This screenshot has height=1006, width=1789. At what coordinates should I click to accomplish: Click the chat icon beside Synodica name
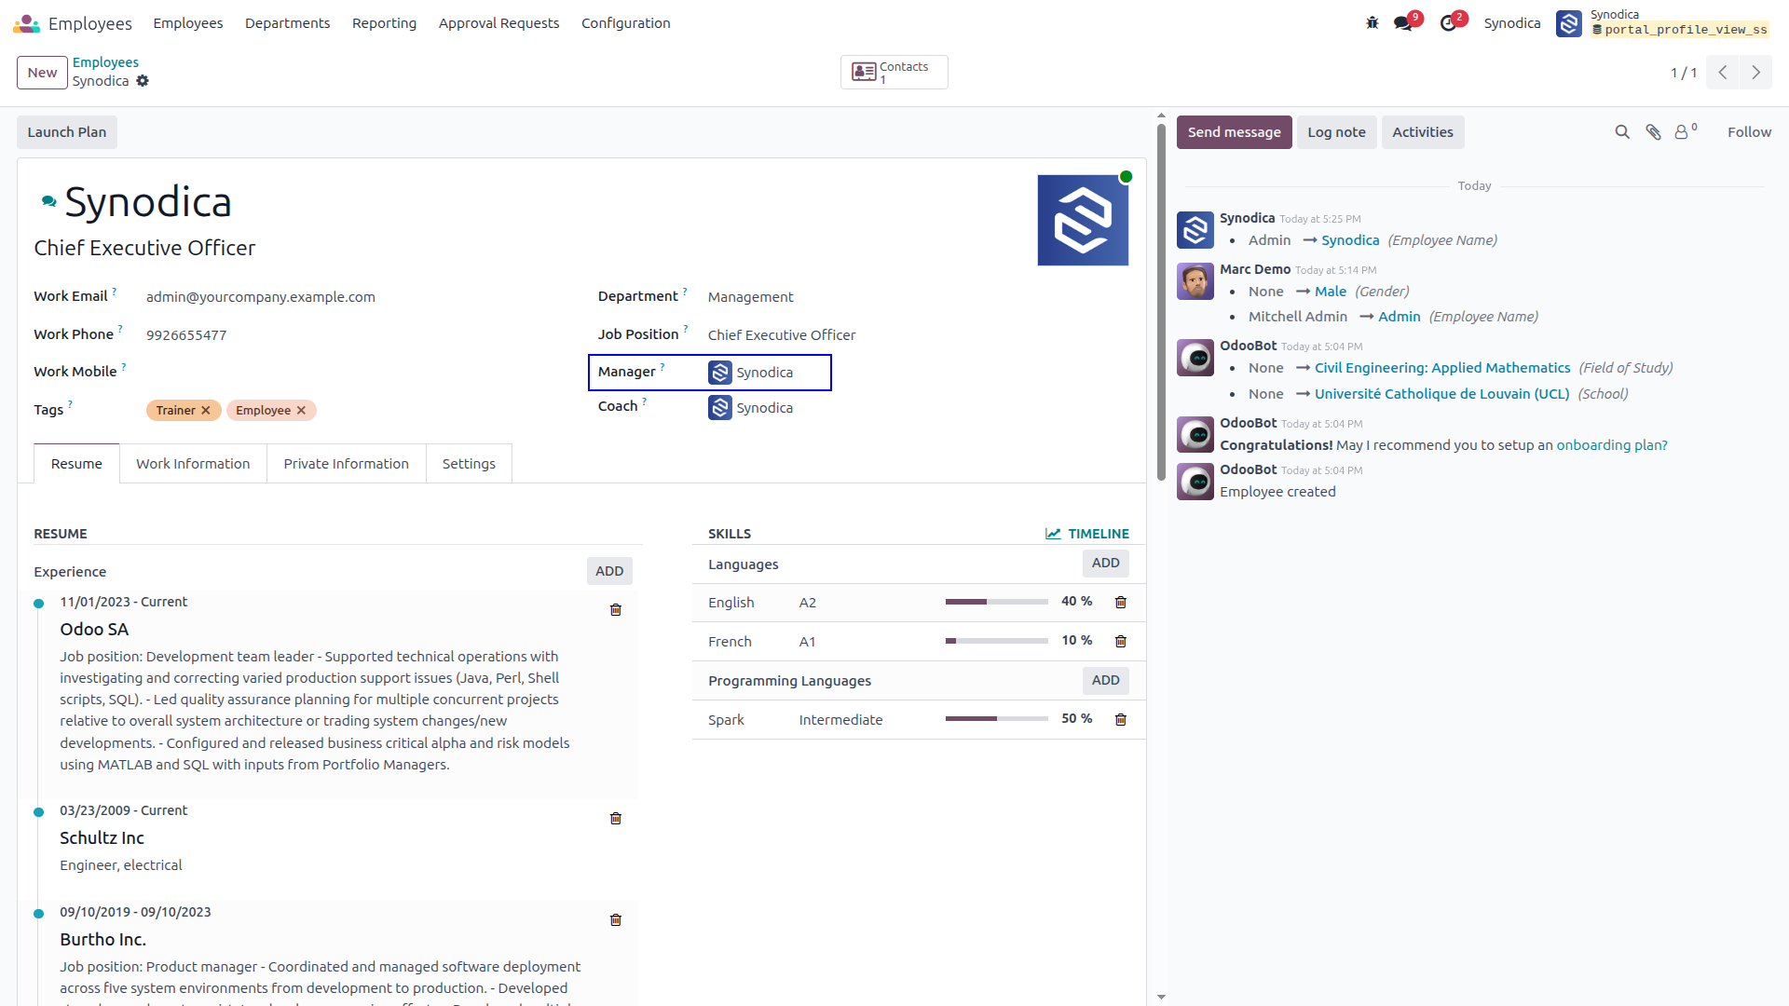(48, 201)
